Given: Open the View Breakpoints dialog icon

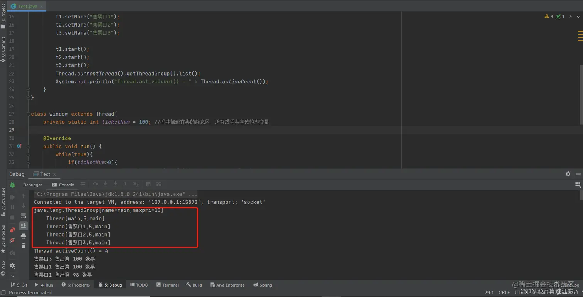Looking at the screenshot, I should (x=12, y=230).
